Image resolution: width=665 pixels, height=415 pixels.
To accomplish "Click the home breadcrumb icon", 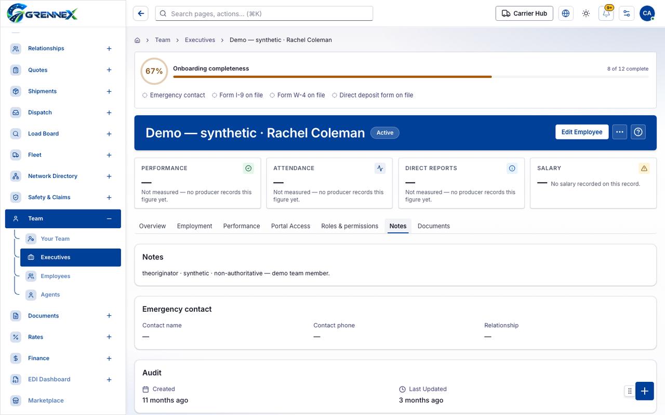I will click(x=137, y=40).
